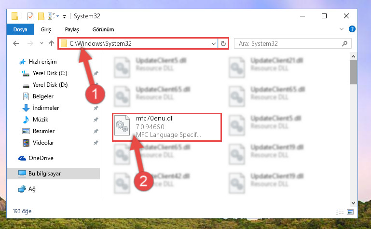Select the mfc70enu.dll file
Screen dimensions: 371x229
[167, 127]
